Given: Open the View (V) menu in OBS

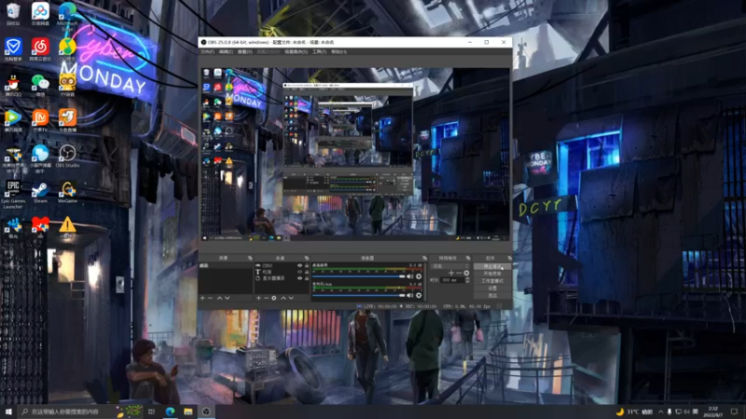Looking at the screenshot, I should [x=245, y=51].
